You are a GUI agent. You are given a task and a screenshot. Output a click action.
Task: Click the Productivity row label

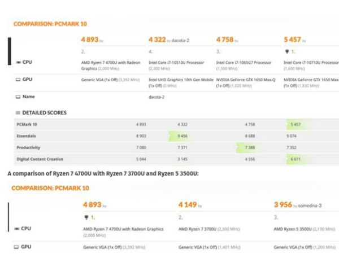tap(28, 148)
